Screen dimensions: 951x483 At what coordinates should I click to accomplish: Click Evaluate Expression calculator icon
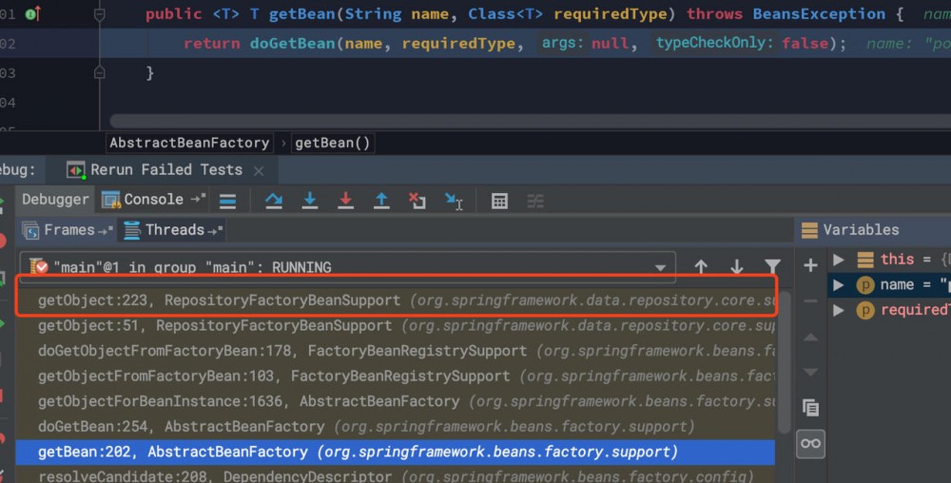(x=500, y=201)
